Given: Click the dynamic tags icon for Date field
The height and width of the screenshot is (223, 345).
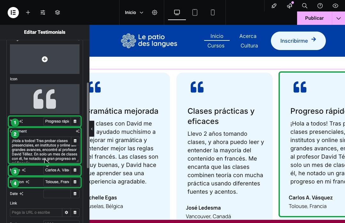Looking at the screenshot, I should click(x=75, y=194).
